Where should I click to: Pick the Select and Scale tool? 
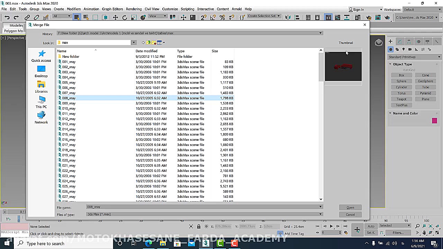tap(134, 17)
